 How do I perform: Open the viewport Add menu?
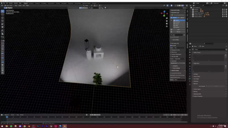coord(24,6)
